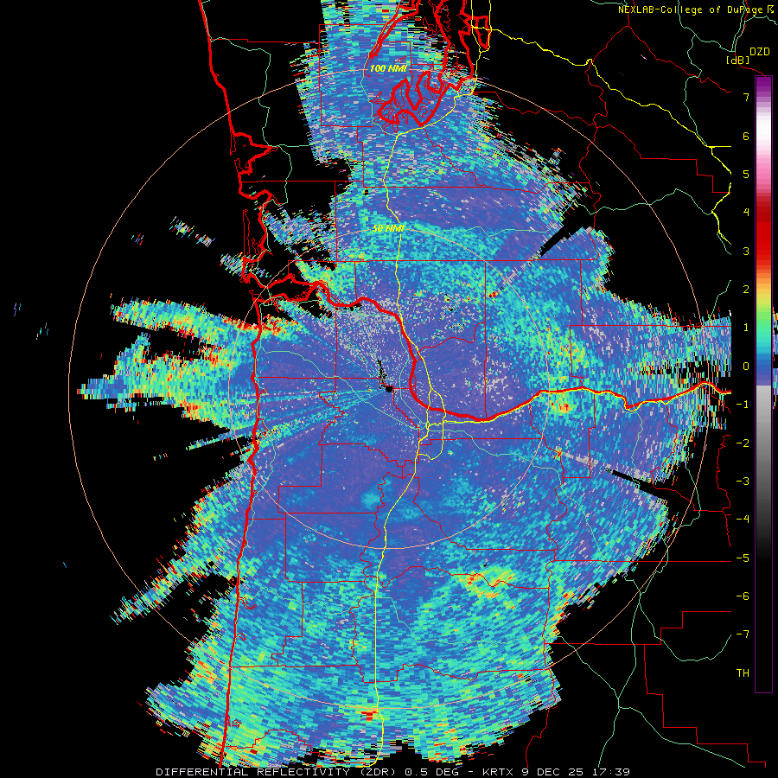Click the color scale value -4

click(x=743, y=520)
